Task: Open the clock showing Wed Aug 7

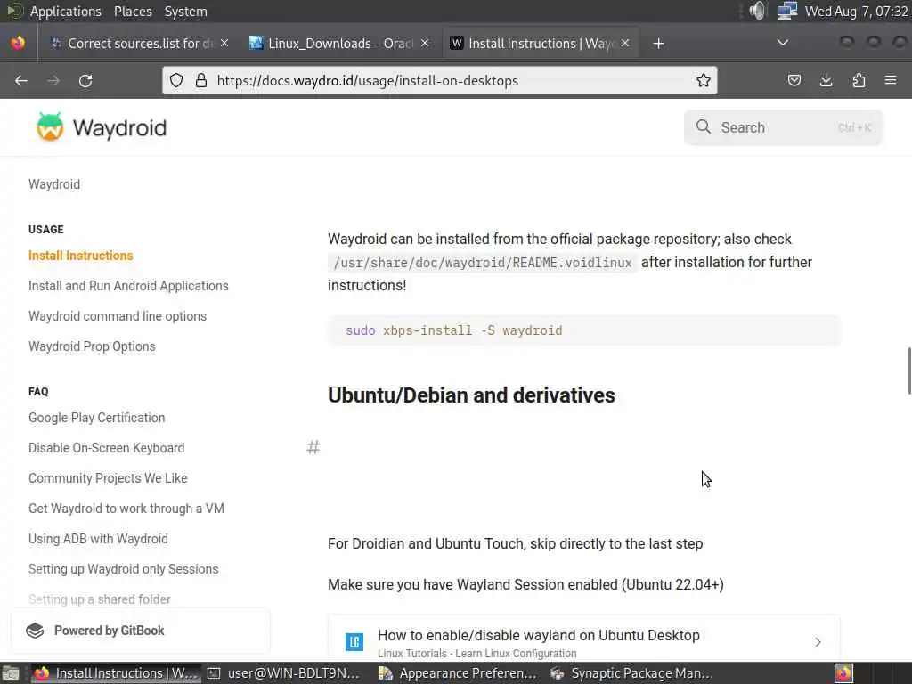Action: pyautogui.click(x=856, y=11)
